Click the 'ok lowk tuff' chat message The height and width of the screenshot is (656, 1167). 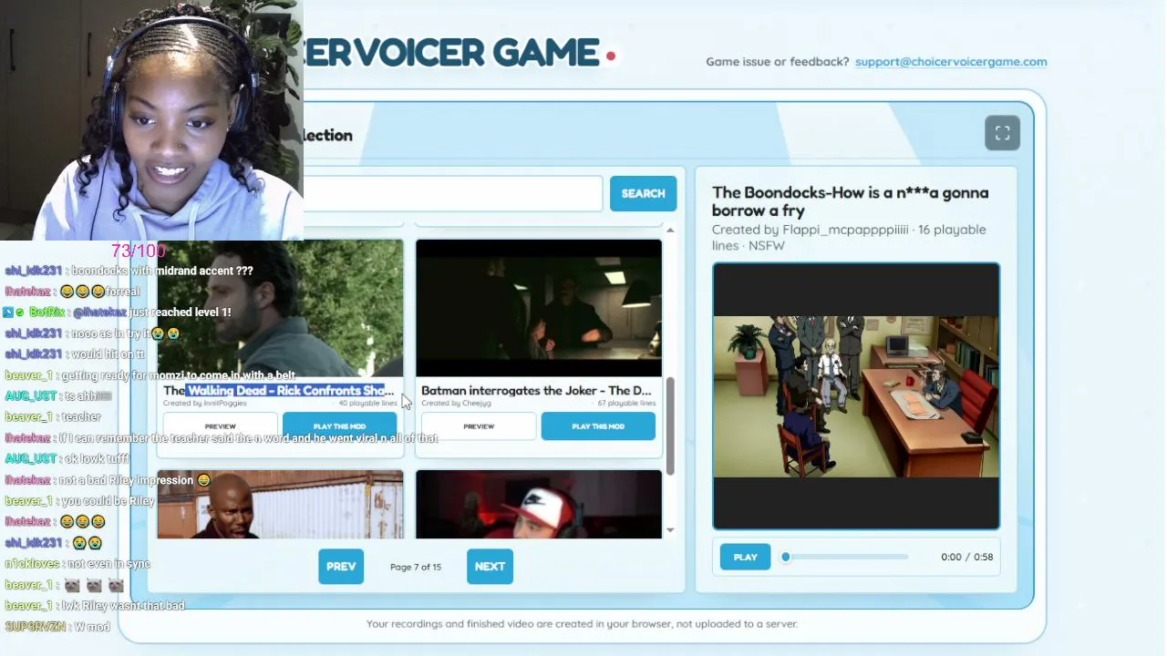[97, 459]
